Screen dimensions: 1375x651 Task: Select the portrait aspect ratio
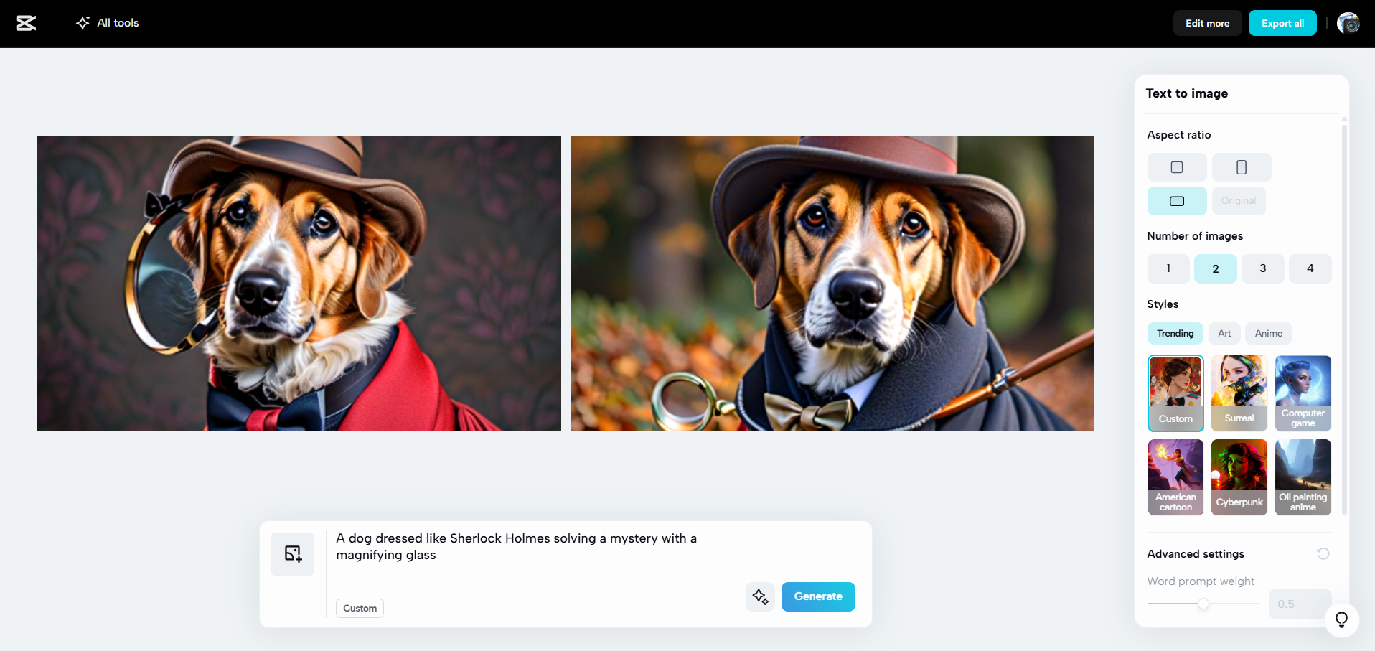click(1242, 167)
